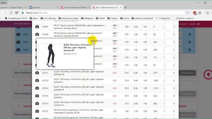Screen dimensions: 212x119
Task: Show camera preview for article 81513
Action: click(37, 81)
